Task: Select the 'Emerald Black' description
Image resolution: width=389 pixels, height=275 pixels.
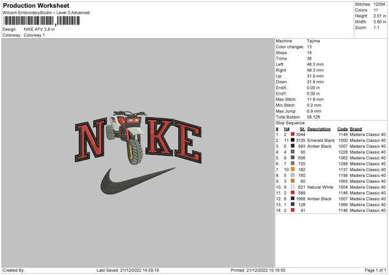Action: (x=321, y=140)
